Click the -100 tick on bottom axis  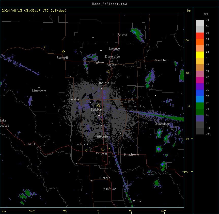[32, 210]
